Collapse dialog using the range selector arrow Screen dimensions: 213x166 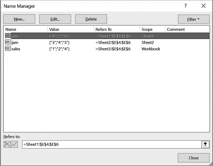click(205, 144)
